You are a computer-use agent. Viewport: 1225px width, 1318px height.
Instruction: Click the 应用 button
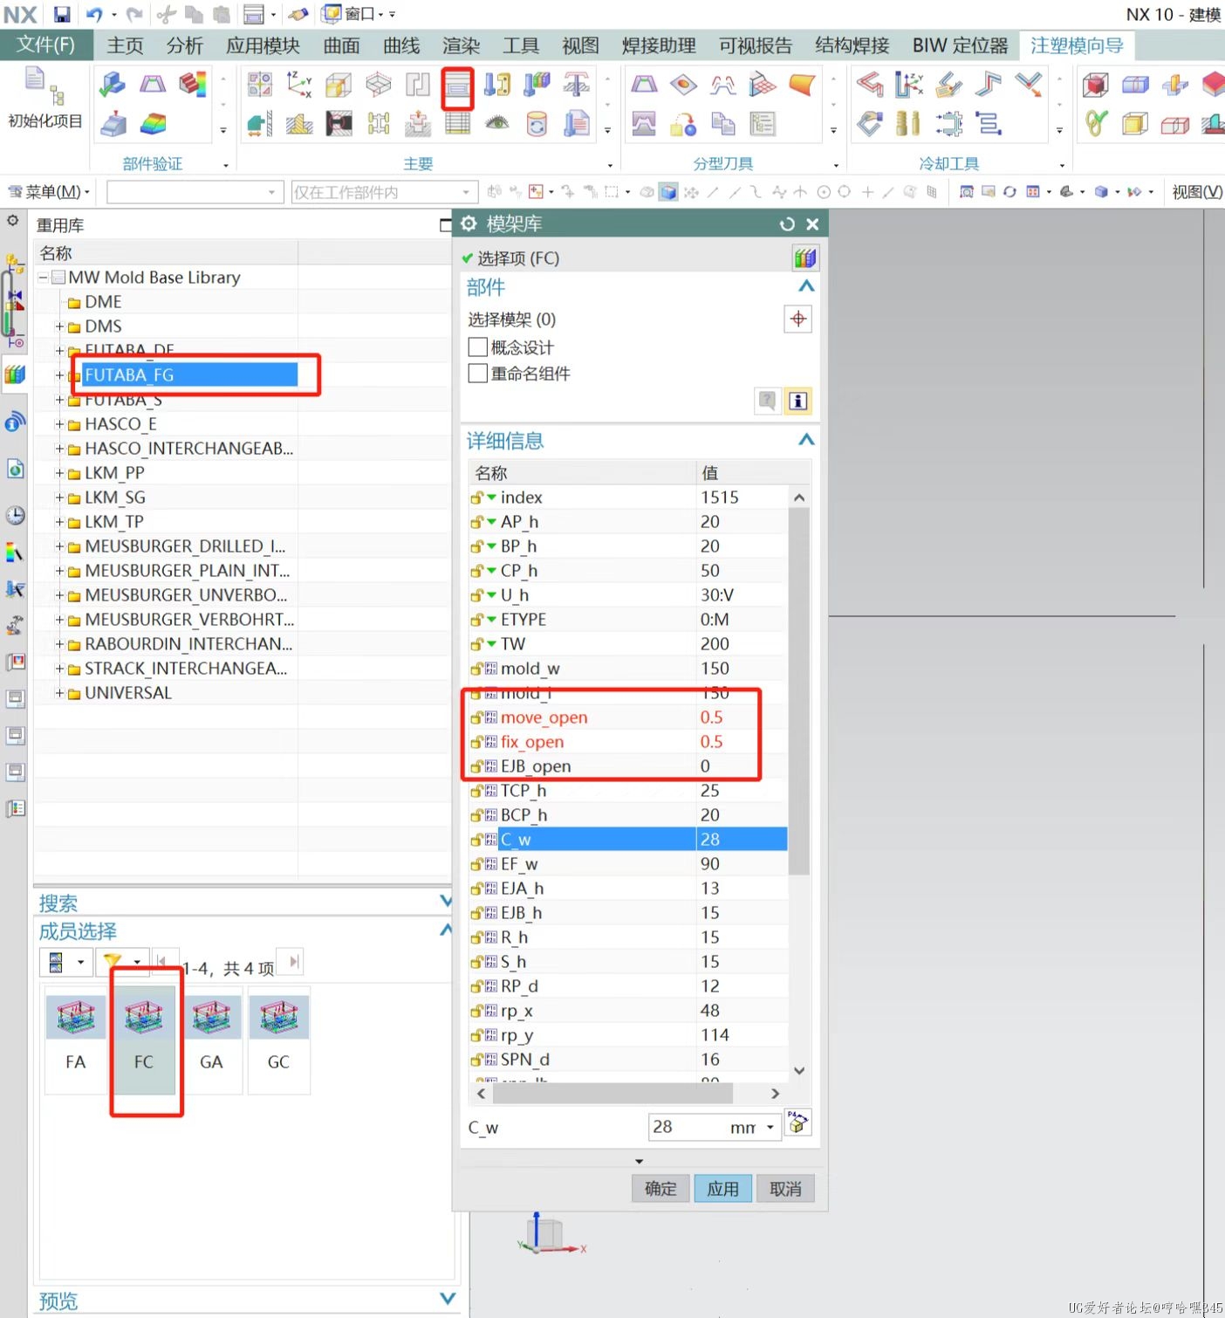722,1188
